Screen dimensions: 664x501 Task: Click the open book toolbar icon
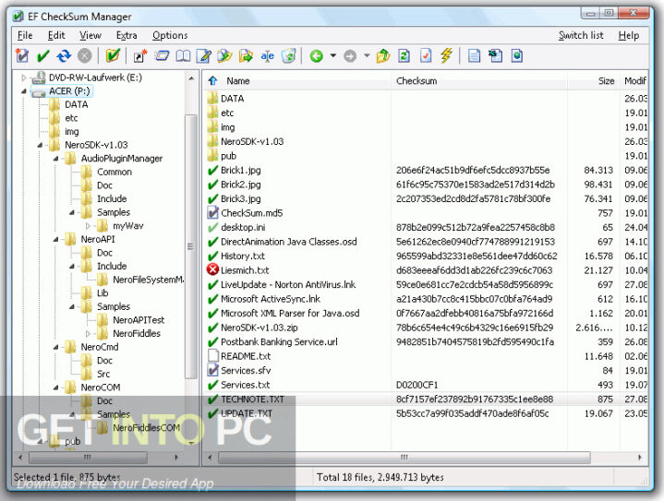tap(183, 55)
